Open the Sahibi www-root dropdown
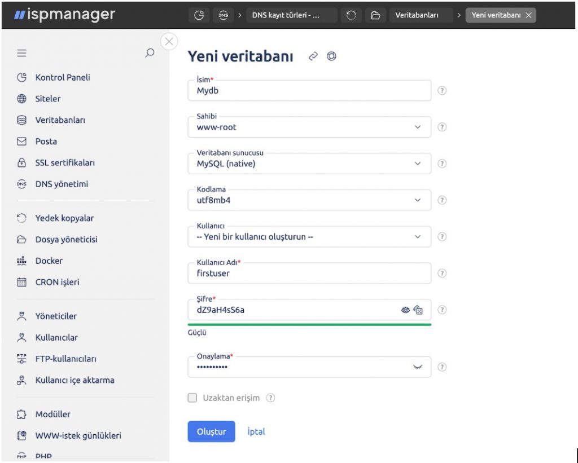The image size is (578, 463). 309,127
